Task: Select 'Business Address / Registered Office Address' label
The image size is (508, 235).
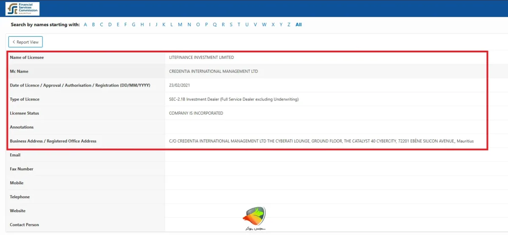Action: point(53,141)
